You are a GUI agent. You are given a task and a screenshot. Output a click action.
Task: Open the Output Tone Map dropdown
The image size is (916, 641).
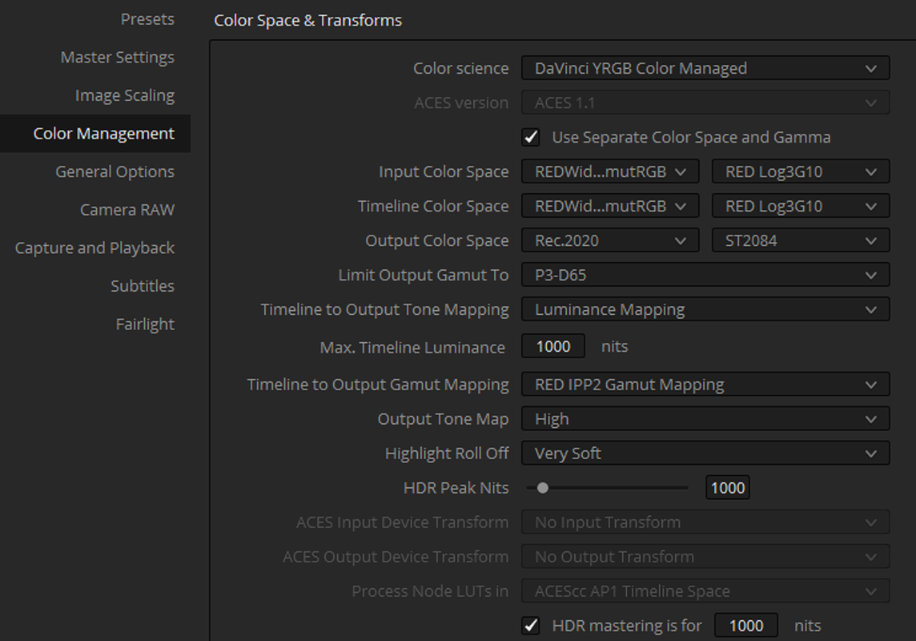click(705, 419)
